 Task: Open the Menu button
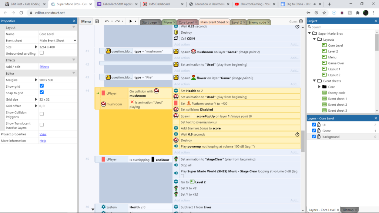86,21
